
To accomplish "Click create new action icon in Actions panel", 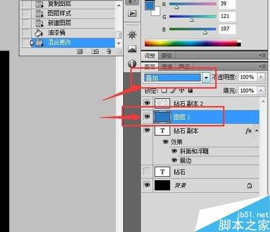I will click(x=95, y=52).
